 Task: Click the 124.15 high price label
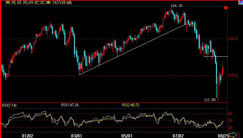point(177,6)
